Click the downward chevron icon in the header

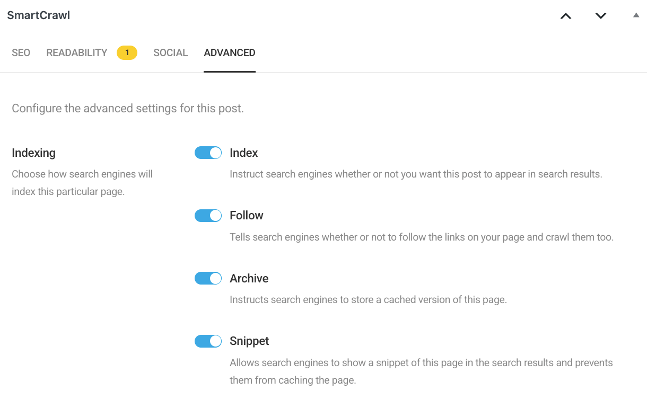tap(600, 16)
